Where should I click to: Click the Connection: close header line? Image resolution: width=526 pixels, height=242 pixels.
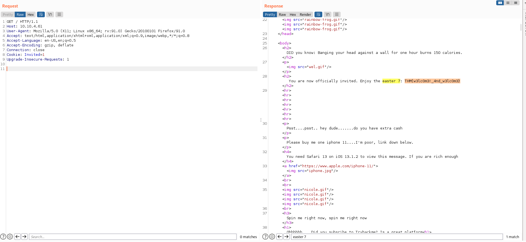[x=26, y=50]
